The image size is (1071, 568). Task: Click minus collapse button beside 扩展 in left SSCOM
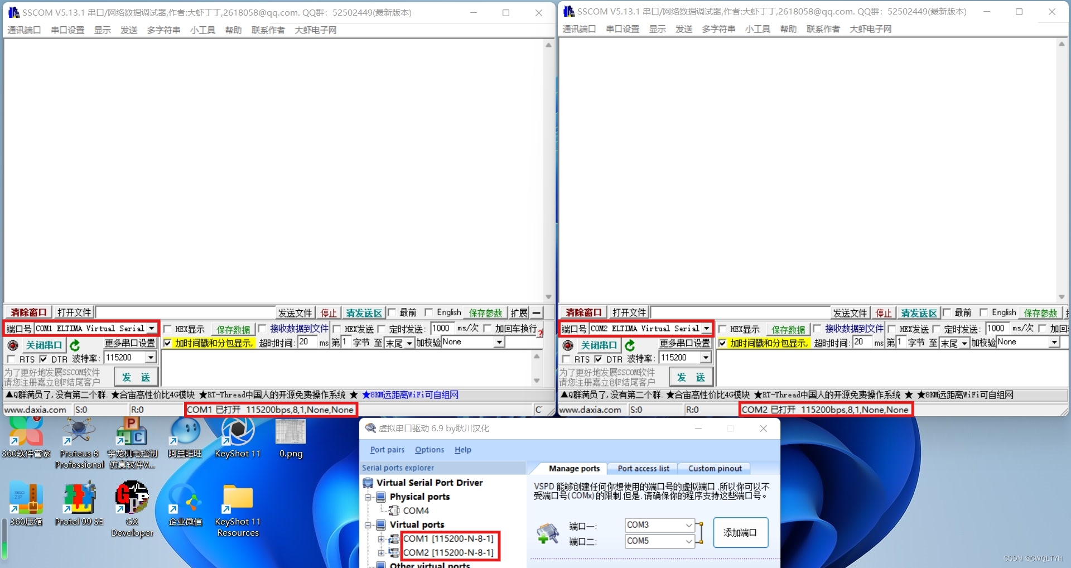pos(536,313)
